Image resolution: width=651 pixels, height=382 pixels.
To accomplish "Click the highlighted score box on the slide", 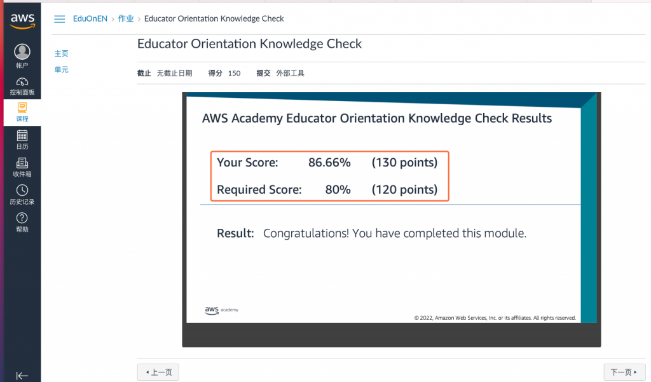I will click(329, 175).
